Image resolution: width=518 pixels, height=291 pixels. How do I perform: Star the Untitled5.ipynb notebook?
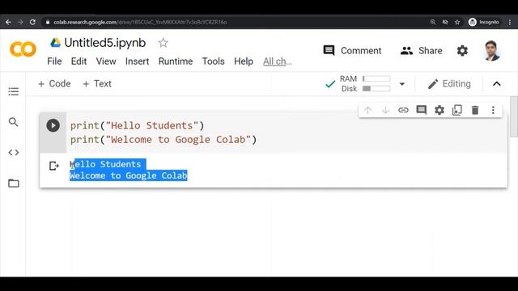click(163, 43)
